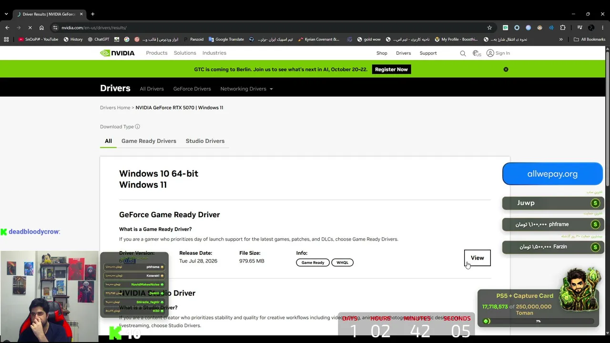Select the All download type tab
Viewport: 610px width, 343px height.
click(108, 141)
